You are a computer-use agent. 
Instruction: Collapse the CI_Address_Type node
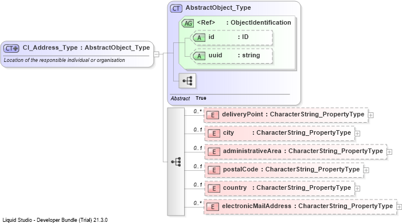156,54
